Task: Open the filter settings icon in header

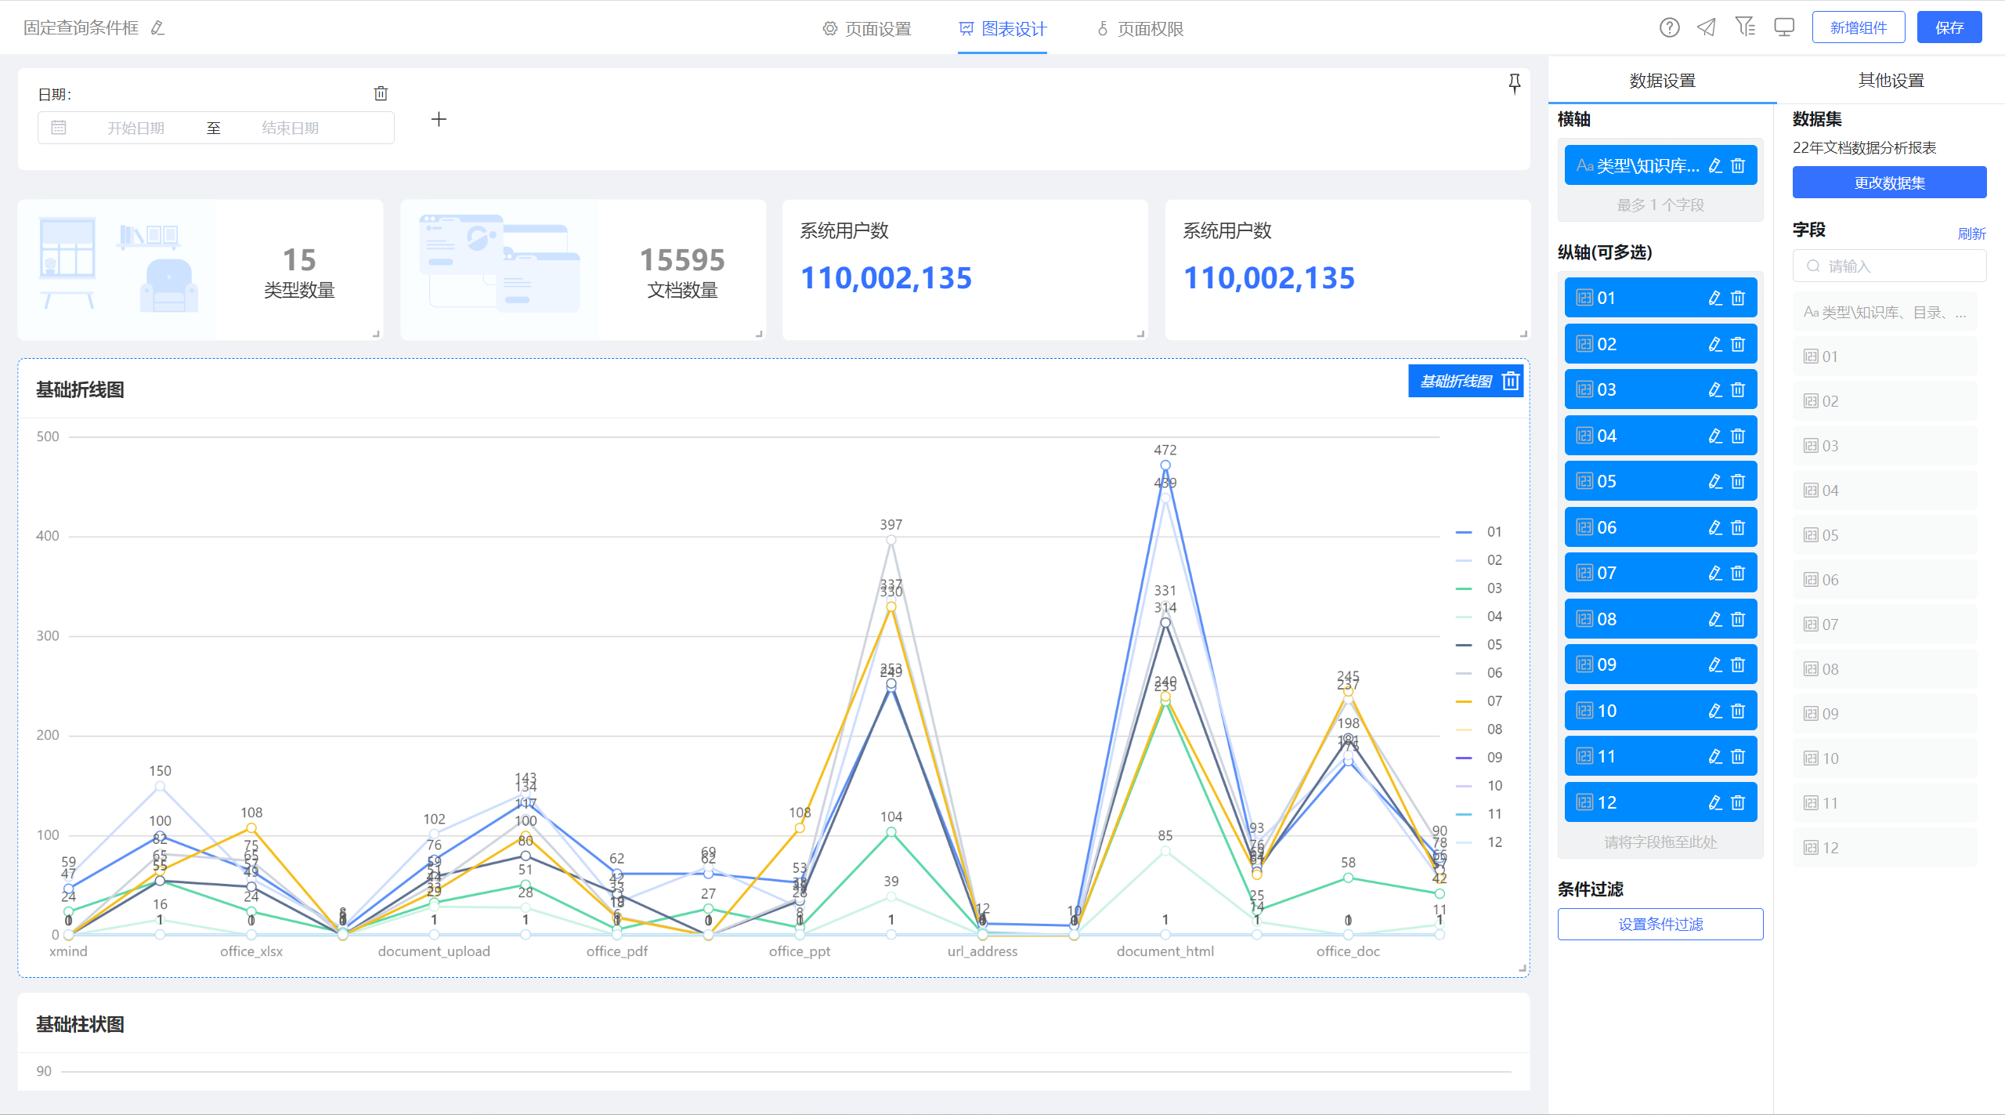Action: click(1745, 27)
